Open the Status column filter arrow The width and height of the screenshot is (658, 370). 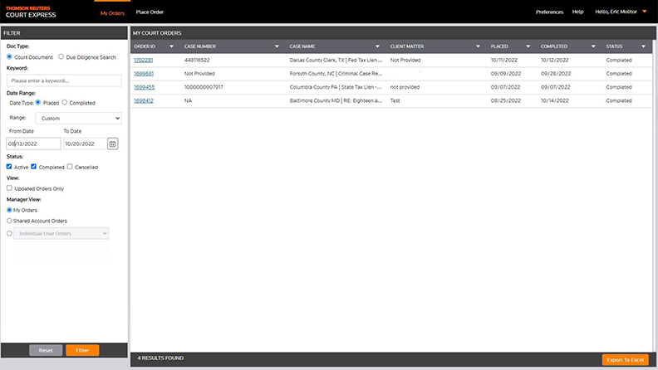click(643, 46)
